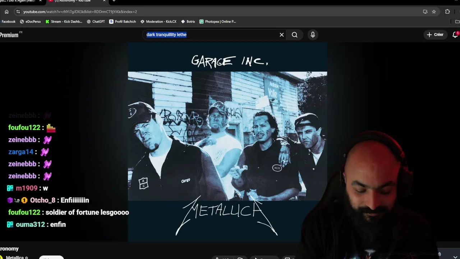This screenshot has height=259, width=460.
Task: Click the browser home icon
Action: 6,12
